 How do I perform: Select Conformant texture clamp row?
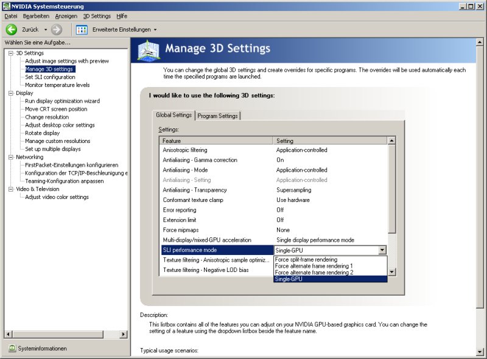[x=273, y=200]
